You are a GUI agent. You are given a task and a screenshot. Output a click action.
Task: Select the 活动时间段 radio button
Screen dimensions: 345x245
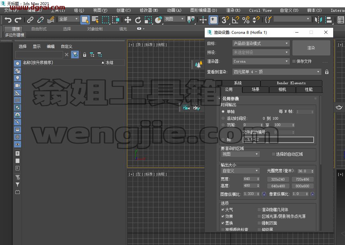[223, 118]
